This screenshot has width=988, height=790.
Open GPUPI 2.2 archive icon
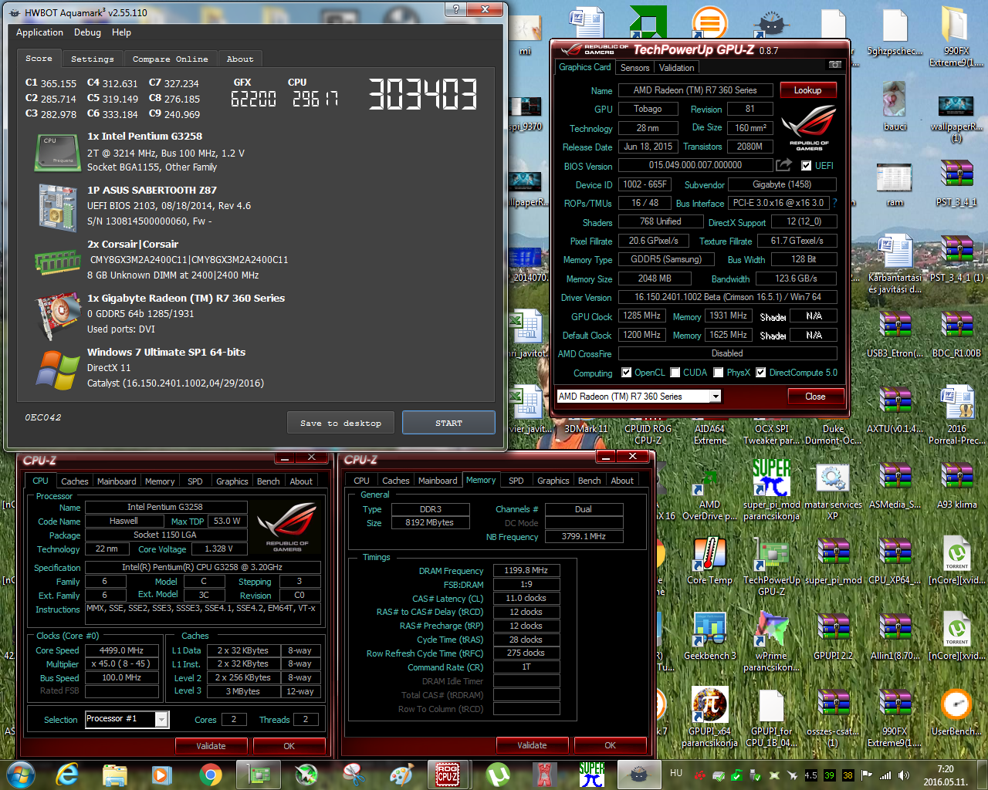[x=833, y=636]
